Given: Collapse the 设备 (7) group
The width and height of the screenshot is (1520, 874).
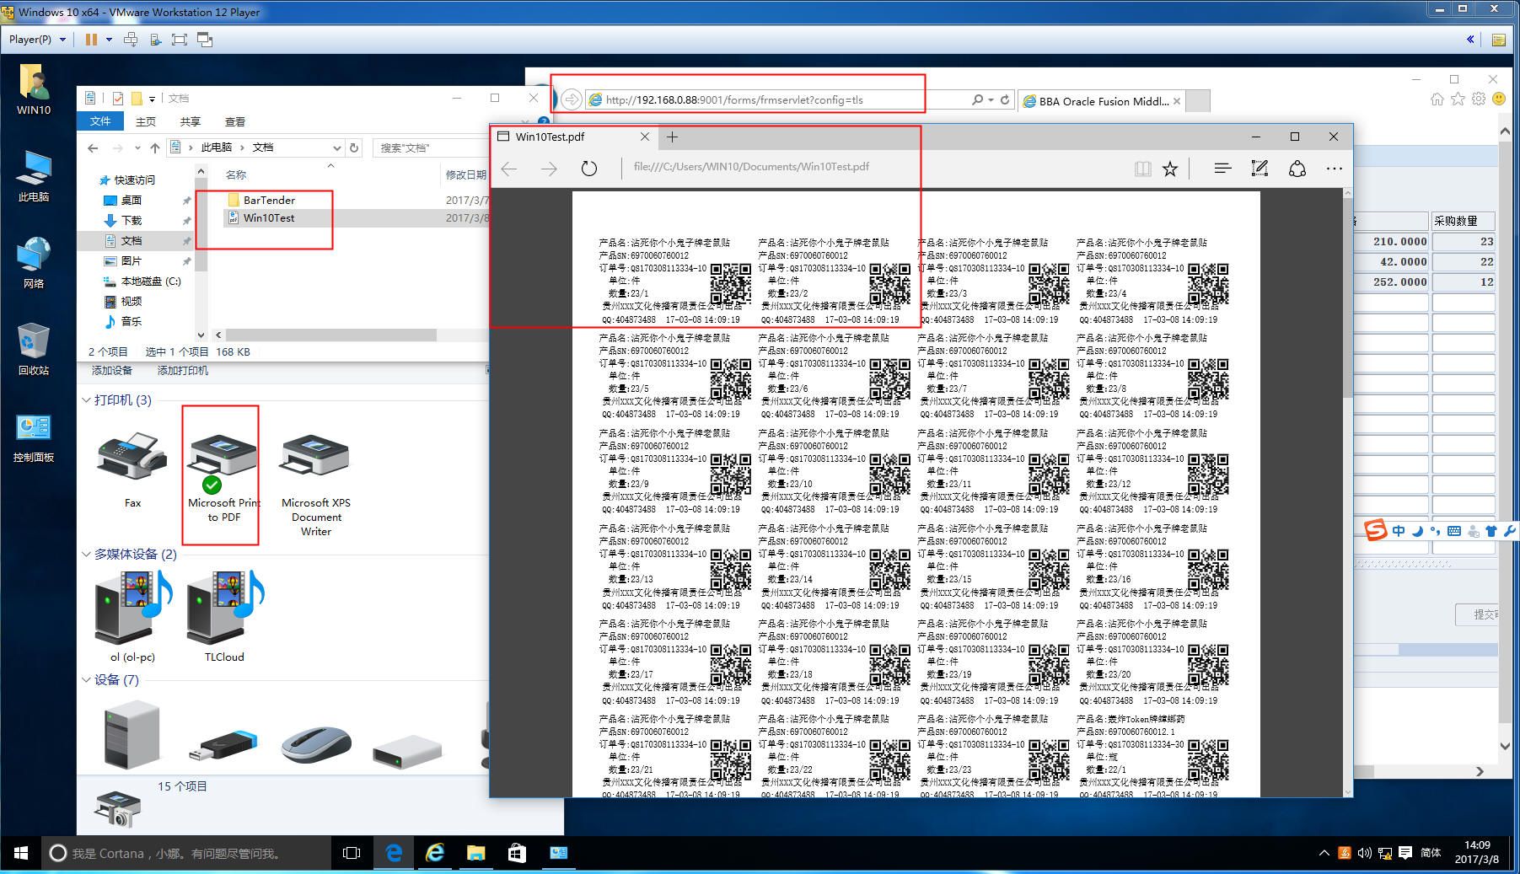Looking at the screenshot, I should (86, 679).
